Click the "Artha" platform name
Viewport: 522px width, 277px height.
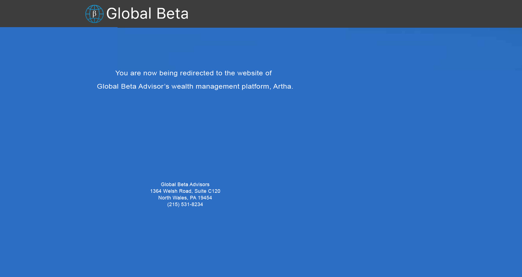click(x=282, y=86)
